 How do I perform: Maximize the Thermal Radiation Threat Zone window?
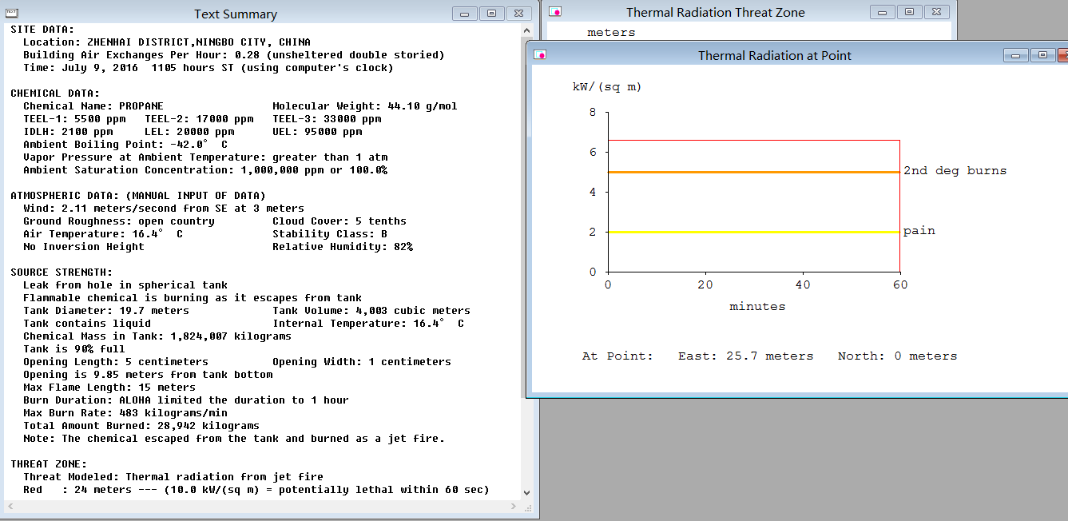pyautogui.click(x=909, y=12)
